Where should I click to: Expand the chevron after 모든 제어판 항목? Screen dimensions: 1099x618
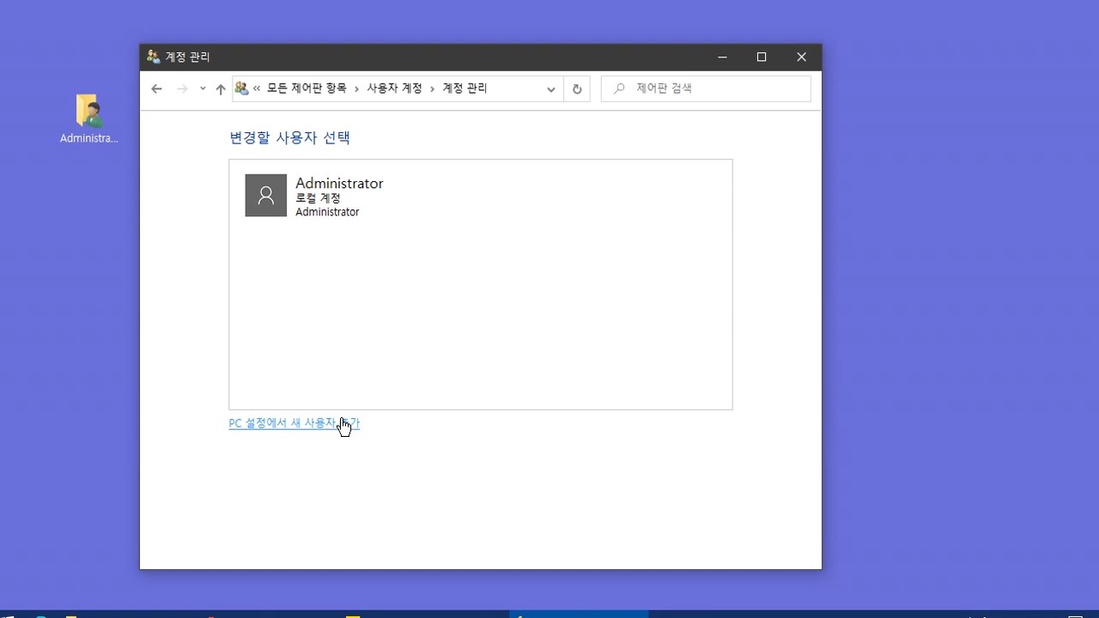(357, 88)
